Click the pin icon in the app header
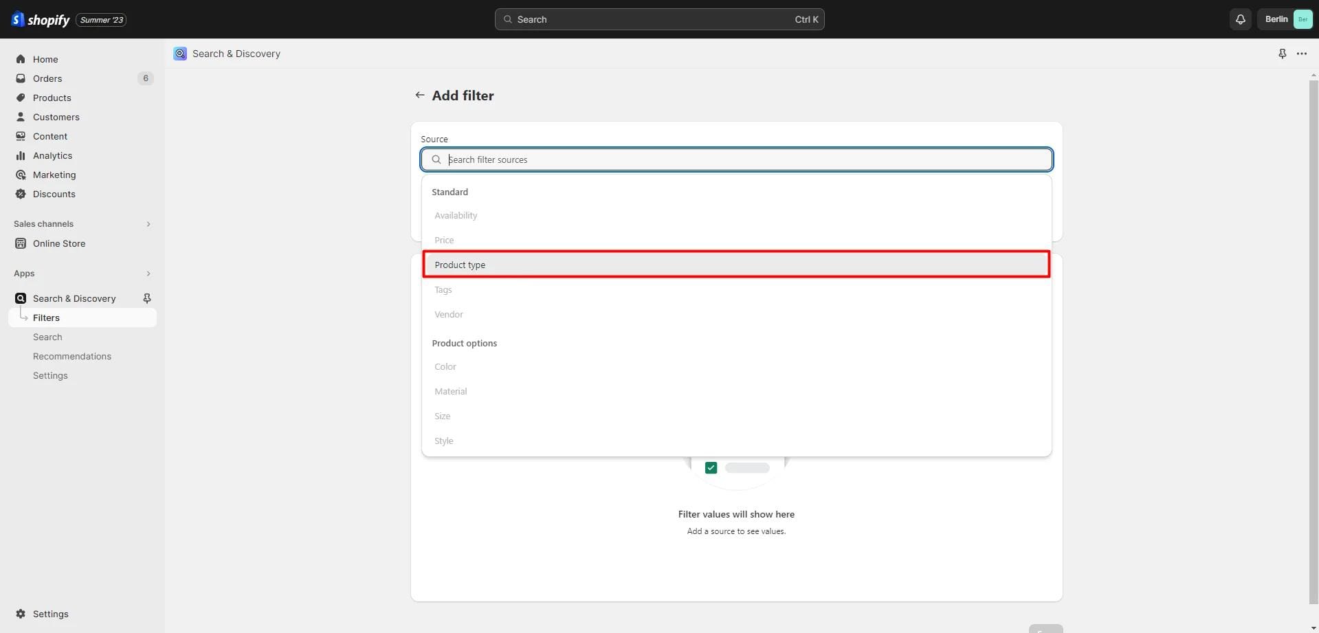 pos(1282,54)
